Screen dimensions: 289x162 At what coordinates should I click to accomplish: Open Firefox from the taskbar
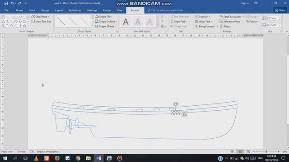tap(57, 158)
